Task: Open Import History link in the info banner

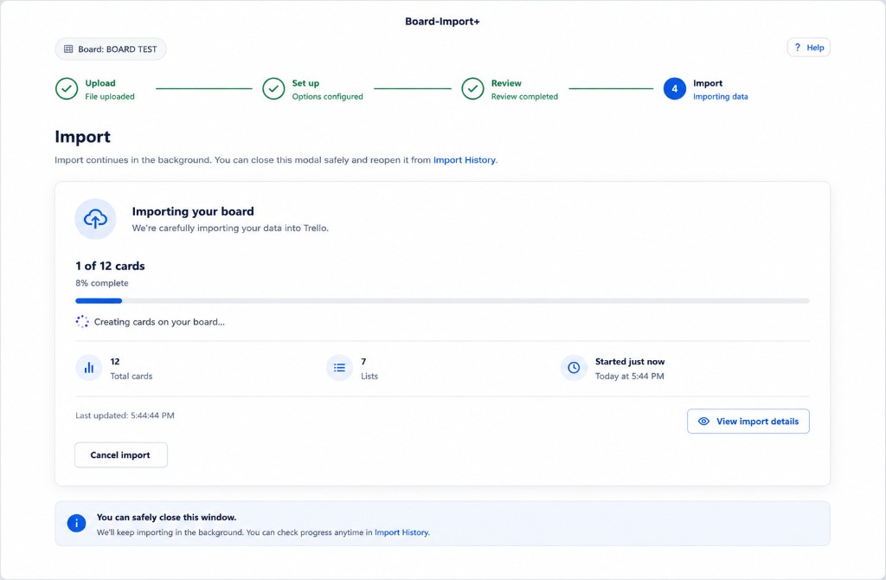Action: (x=401, y=532)
